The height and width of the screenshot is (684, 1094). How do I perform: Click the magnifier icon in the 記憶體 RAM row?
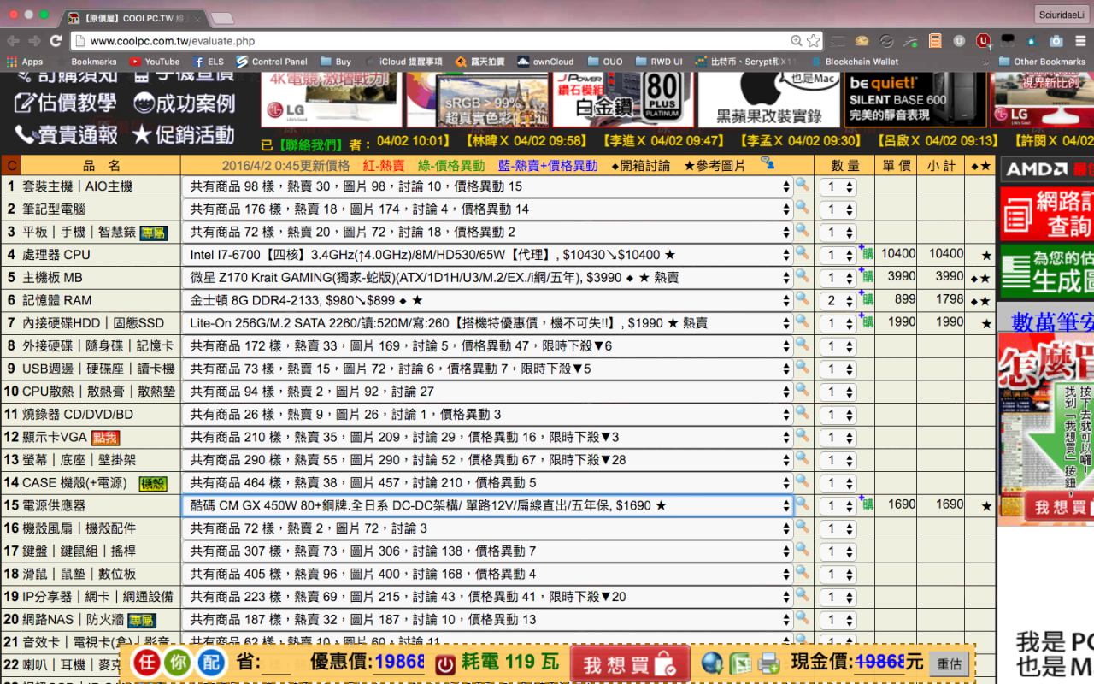point(802,298)
